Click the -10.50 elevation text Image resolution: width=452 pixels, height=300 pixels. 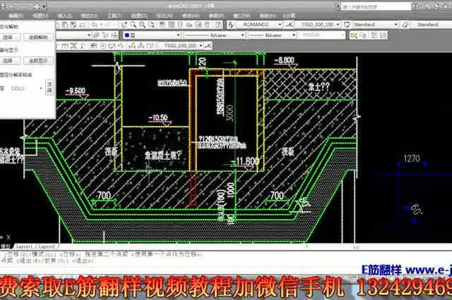pyautogui.click(x=158, y=118)
